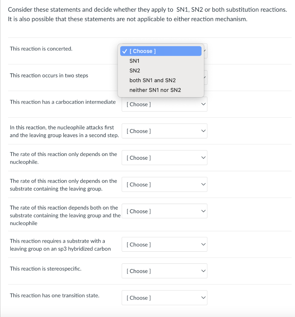Click chevron of sp3 hybridized carbon dropdown
Viewport: 295px width, 317px height.
[x=203, y=245]
